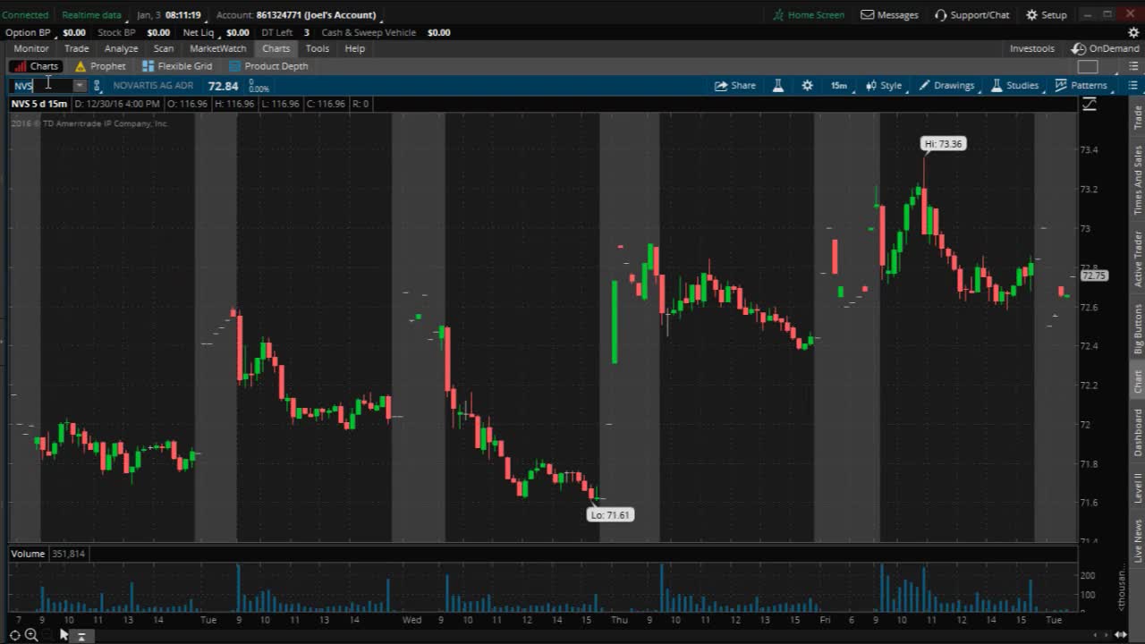Click the pan crosshair icon at bottom left

pyautogui.click(x=14, y=635)
